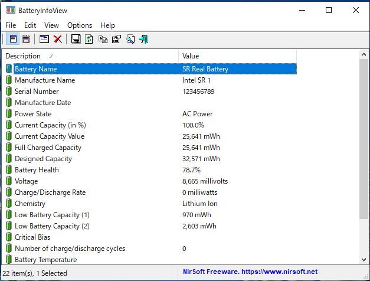Click the battery icon beside Battery Name
The height and width of the screenshot is (281, 370).
click(x=9, y=68)
